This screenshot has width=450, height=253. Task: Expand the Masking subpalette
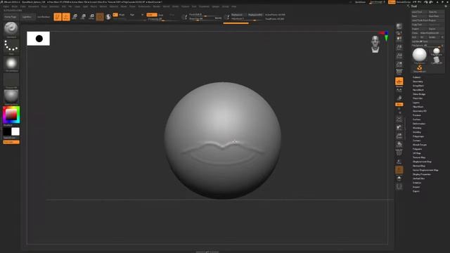[417, 128]
